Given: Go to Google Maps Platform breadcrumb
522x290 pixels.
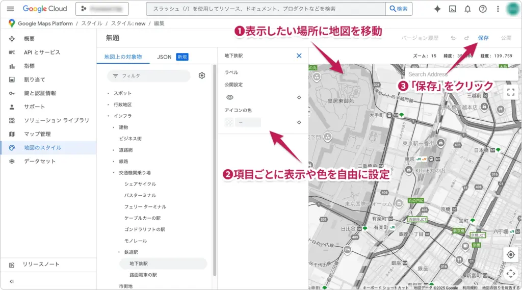Looking at the screenshot, I should click(x=45, y=23).
